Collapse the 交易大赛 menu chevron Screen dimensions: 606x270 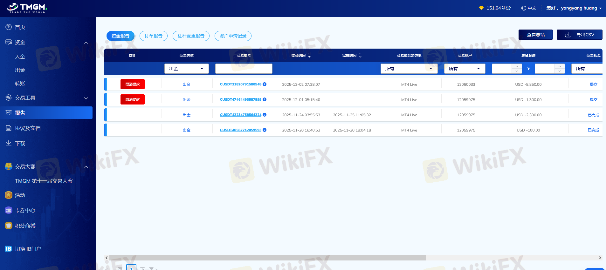point(86,167)
